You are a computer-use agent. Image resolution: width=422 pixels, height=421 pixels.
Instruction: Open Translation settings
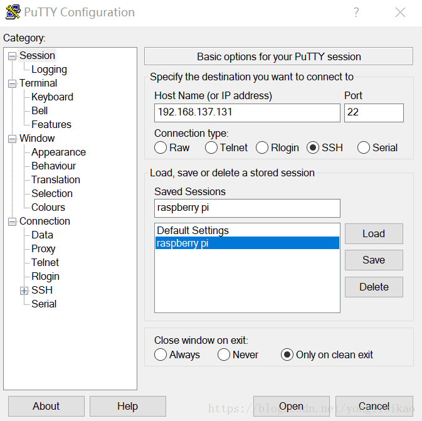(x=55, y=179)
